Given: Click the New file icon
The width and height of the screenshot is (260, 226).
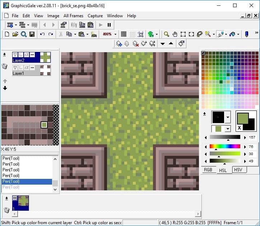Looking at the screenshot, I should (7, 34).
